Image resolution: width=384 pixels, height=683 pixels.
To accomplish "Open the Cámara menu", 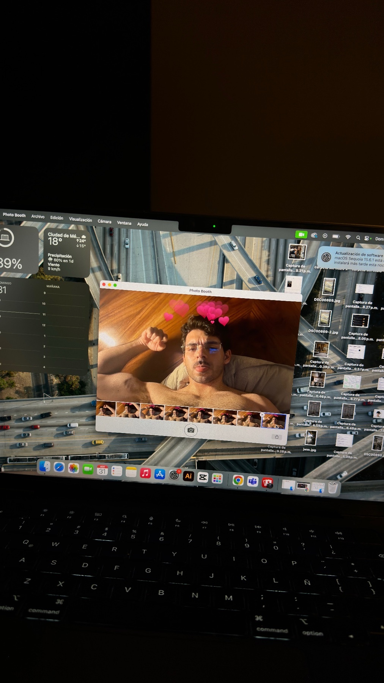I will pos(104,221).
